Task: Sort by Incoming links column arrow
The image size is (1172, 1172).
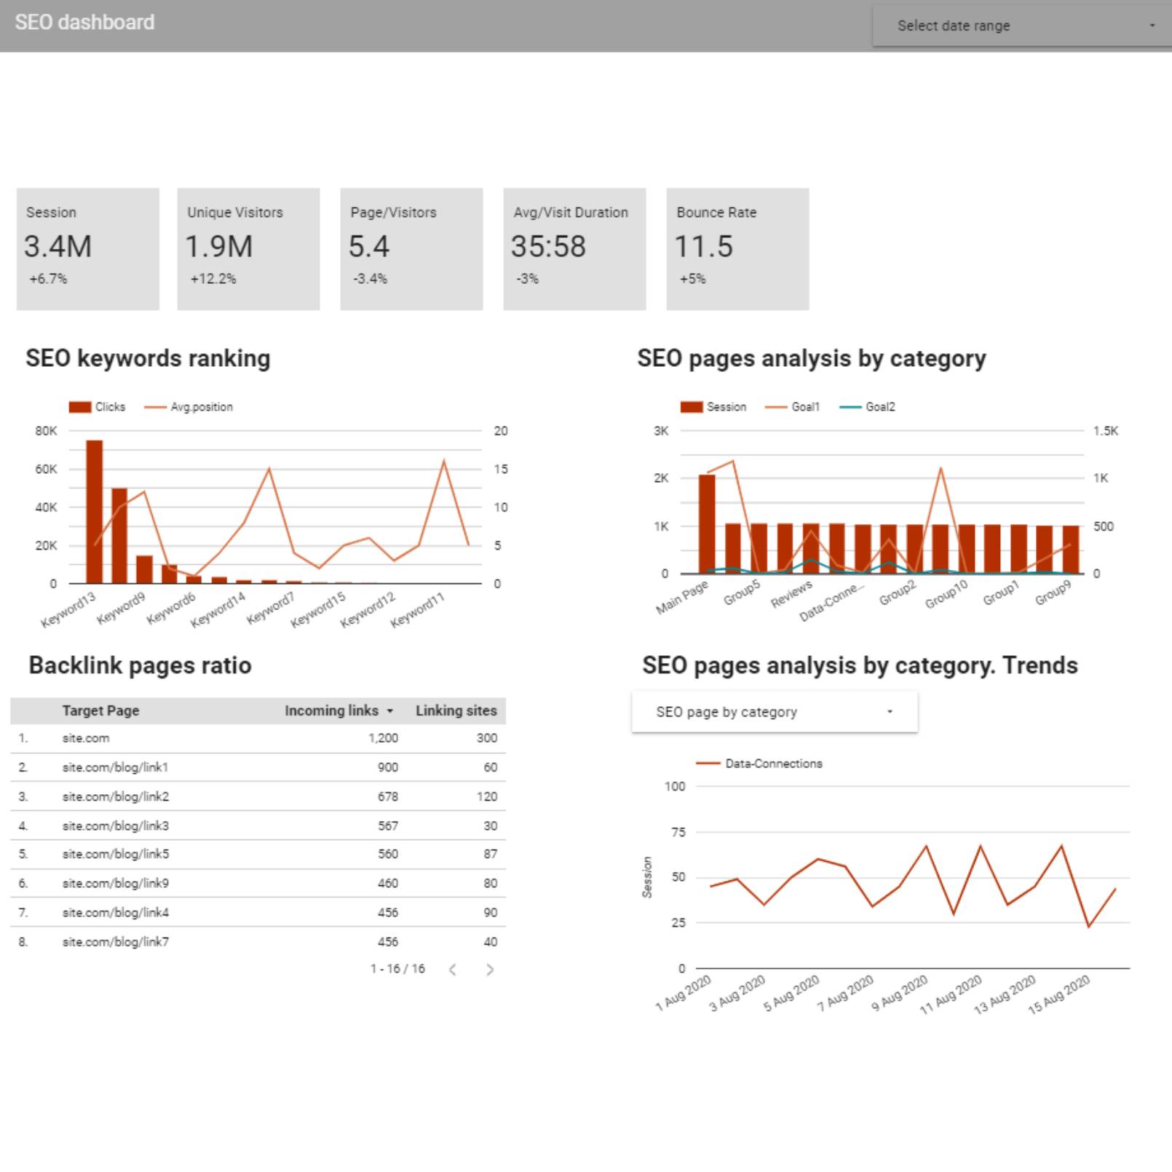Action: [390, 711]
